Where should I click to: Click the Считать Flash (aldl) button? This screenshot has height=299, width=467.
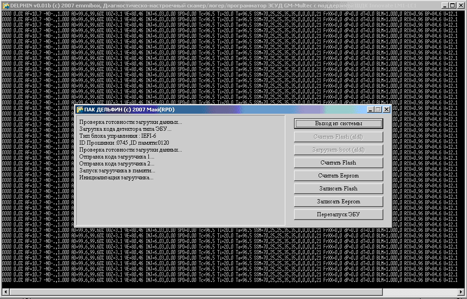click(x=338, y=137)
